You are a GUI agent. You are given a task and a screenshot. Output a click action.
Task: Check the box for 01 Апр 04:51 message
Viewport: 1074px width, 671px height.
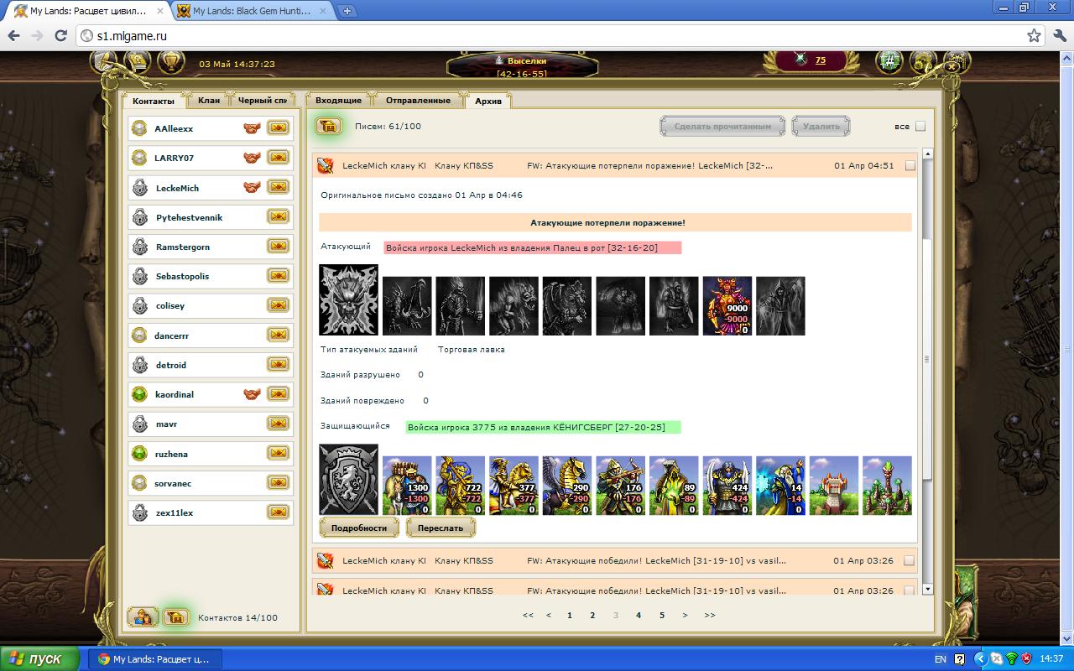tap(910, 166)
